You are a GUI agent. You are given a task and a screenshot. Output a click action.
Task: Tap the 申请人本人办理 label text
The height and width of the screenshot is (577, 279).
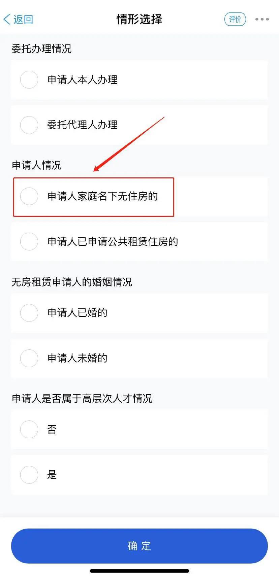pyautogui.click(x=83, y=80)
